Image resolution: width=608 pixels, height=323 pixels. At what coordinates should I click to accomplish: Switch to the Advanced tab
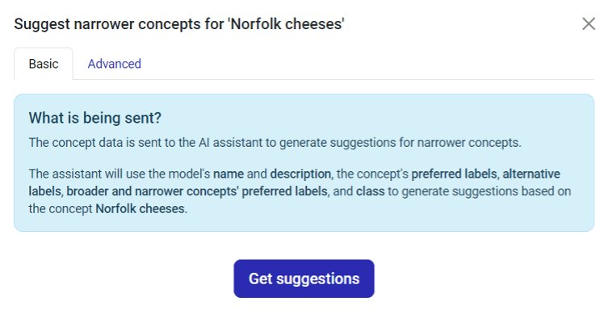point(114,64)
